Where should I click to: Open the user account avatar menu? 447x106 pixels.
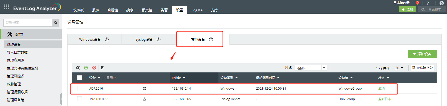442,3
